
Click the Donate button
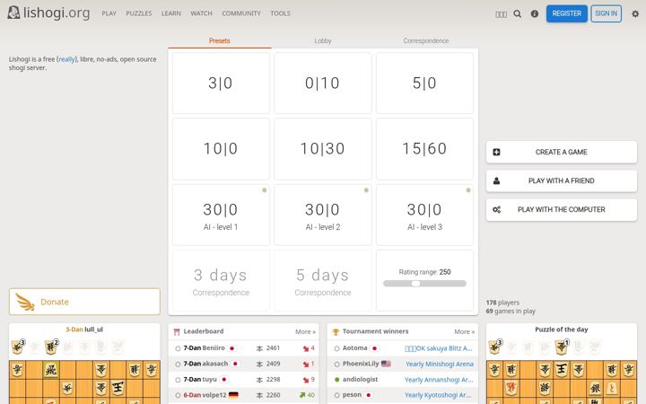(x=84, y=302)
